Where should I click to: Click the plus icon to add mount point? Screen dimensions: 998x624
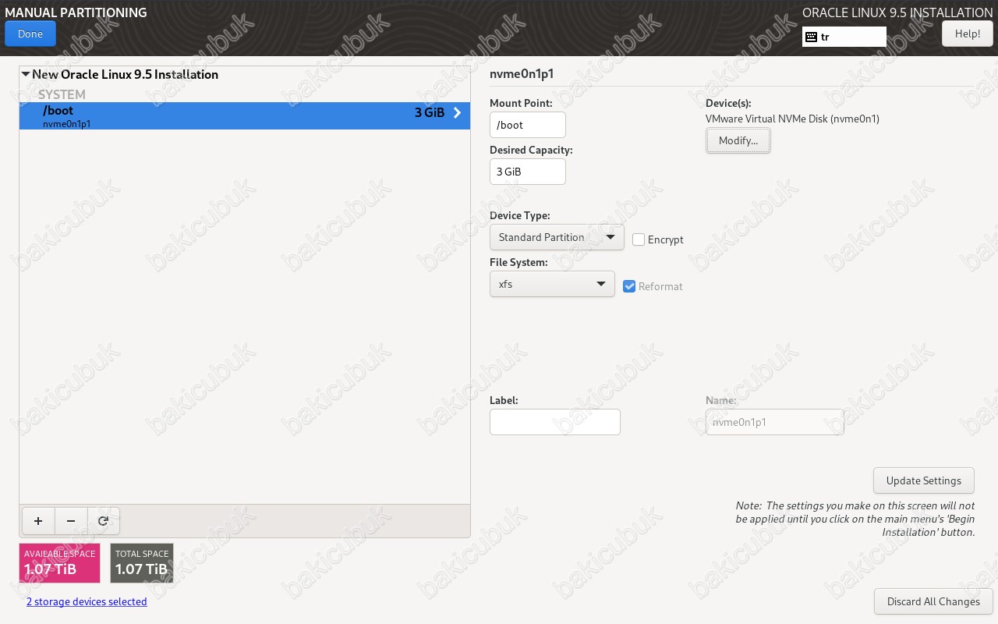pyautogui.click(x=38, y=521)
